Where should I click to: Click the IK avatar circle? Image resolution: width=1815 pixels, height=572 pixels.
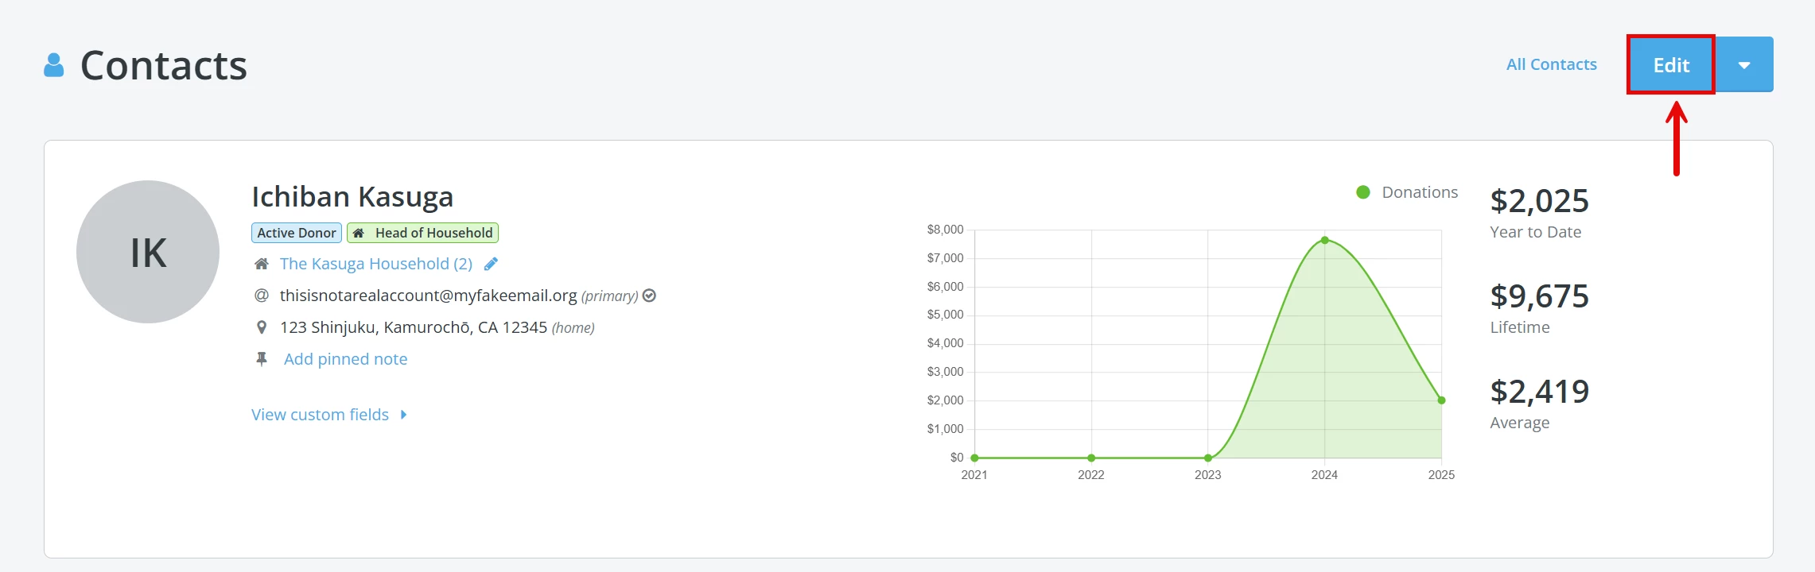(148, 252)
